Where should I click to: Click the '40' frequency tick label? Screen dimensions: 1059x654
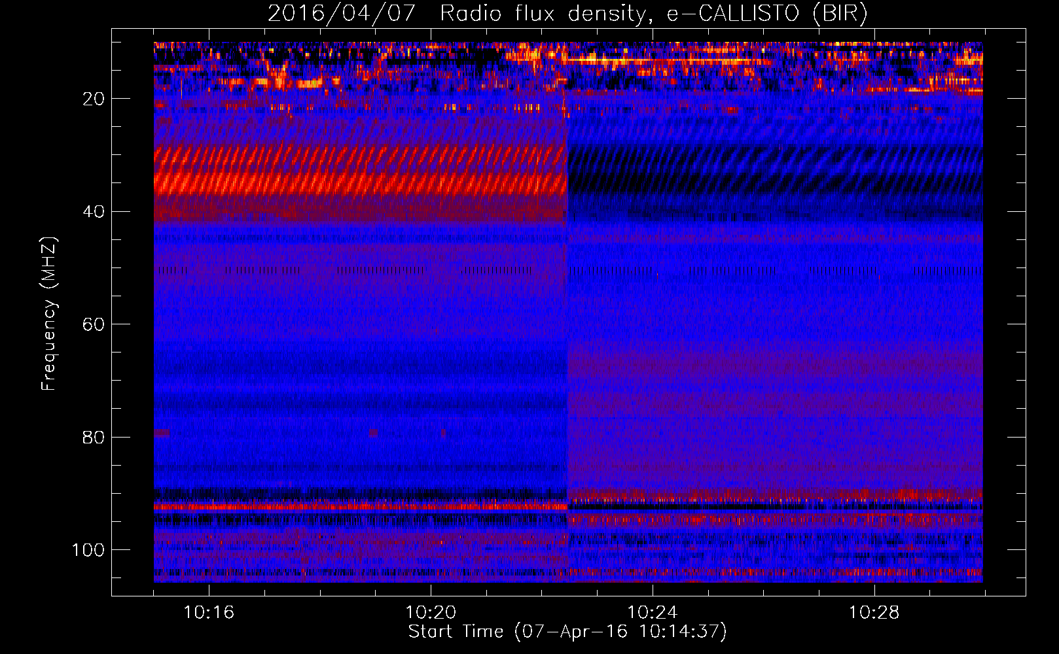[x=94, y=212]
